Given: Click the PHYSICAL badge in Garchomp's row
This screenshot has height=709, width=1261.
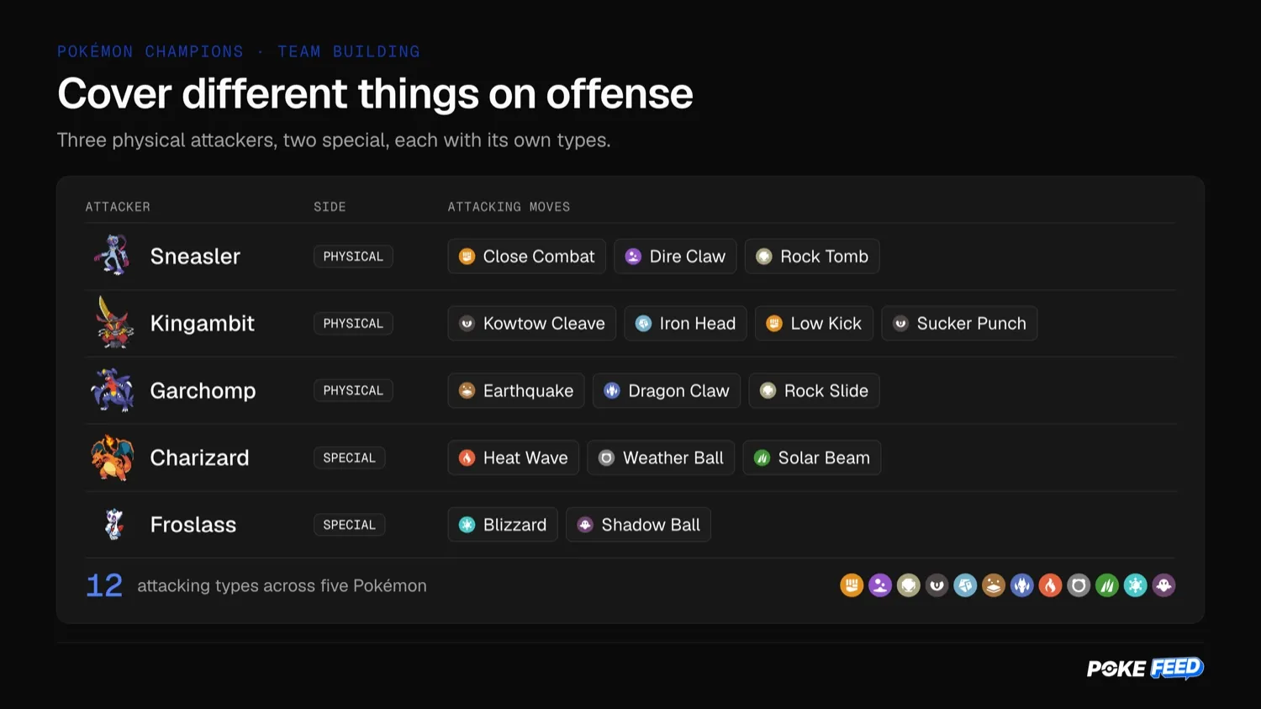Looking at the screenshot, I should pos(353,390).
